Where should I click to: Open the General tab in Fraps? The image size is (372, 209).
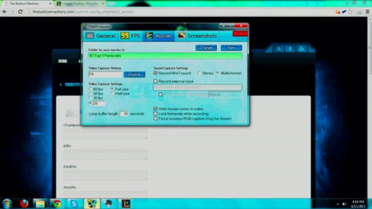pyautogui.click(x=101, y=36)
